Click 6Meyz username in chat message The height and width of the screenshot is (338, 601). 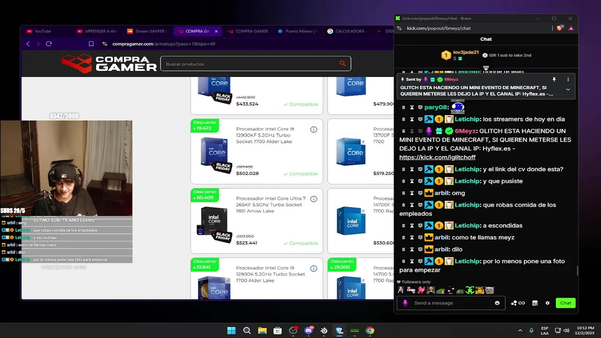pyautogui.click(x=465, y=131)
